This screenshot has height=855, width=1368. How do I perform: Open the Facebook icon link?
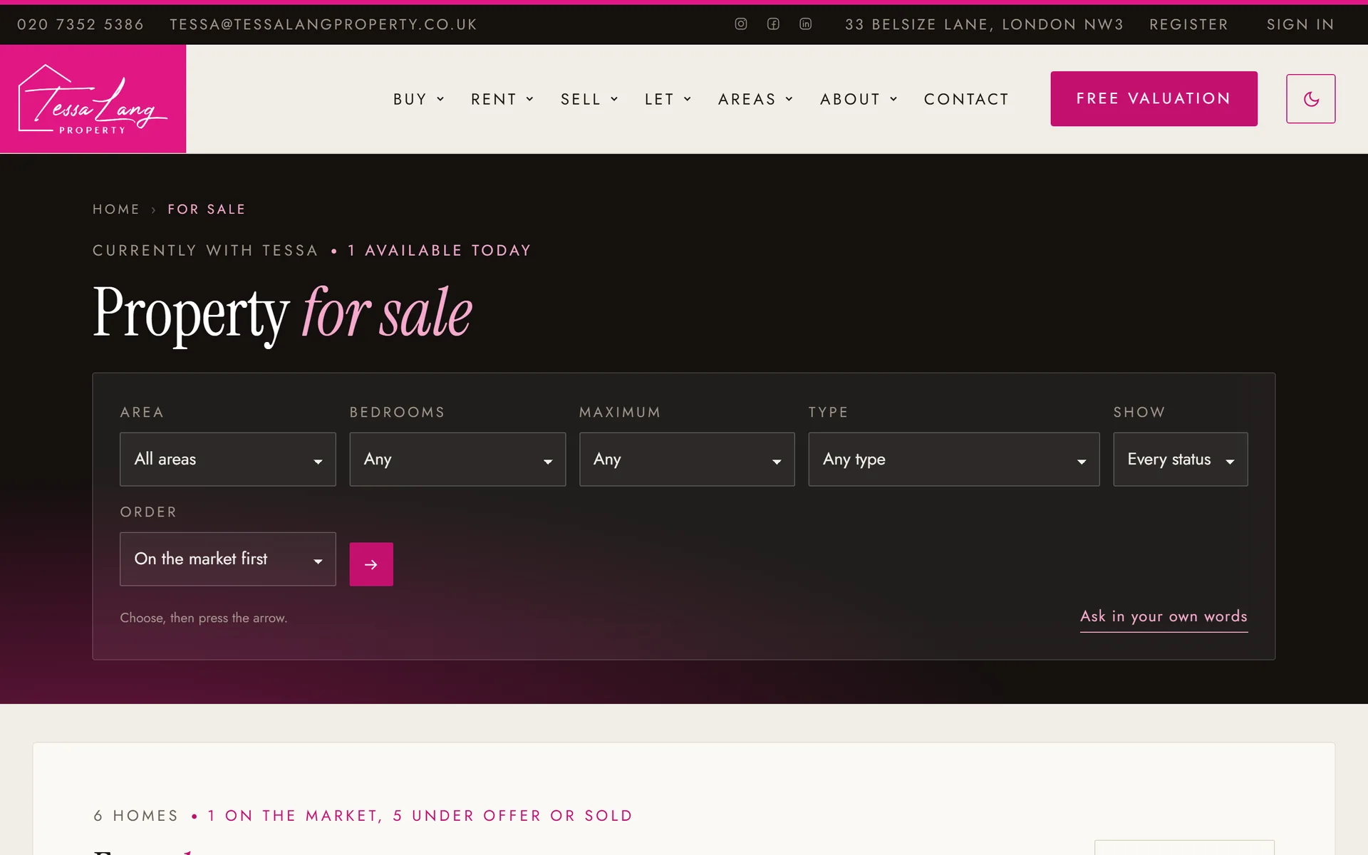[773, 24]
